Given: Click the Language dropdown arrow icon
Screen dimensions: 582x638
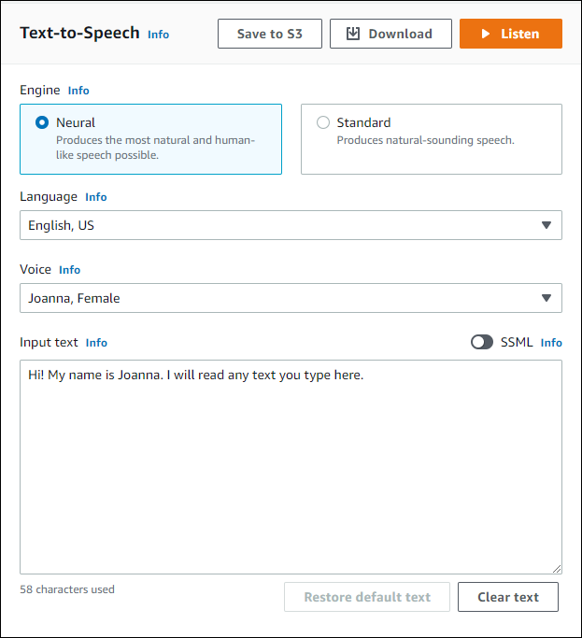Looking at the screenshot, I should [547, 225].
